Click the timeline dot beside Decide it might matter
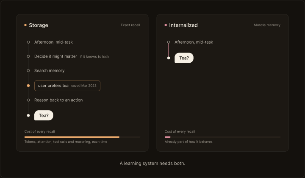 28,56
